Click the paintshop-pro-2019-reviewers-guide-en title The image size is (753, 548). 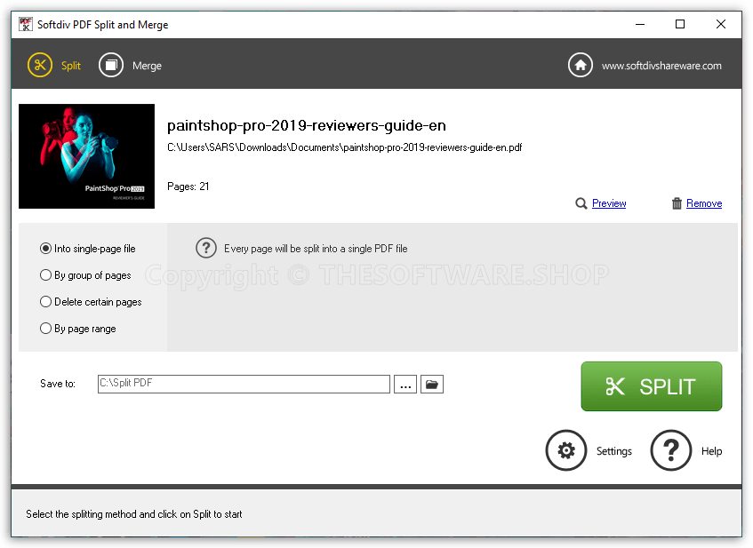[x=307, y=126]
